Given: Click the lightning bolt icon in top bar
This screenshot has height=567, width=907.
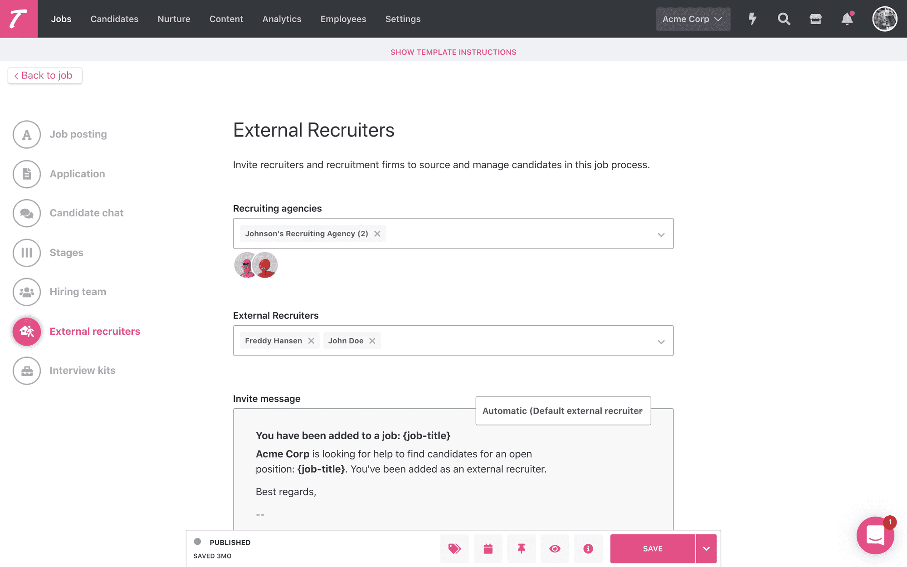Looking at the screenshot, I should click(752, 19).
